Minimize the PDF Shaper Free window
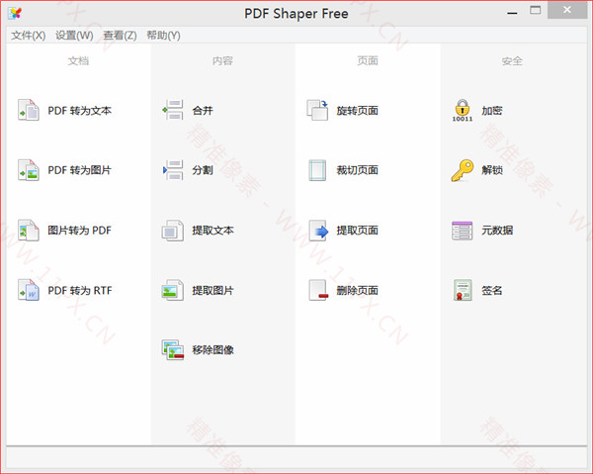The width and height of the screenshot is (593, 474). pyautogui.click(x=512, y=13)
